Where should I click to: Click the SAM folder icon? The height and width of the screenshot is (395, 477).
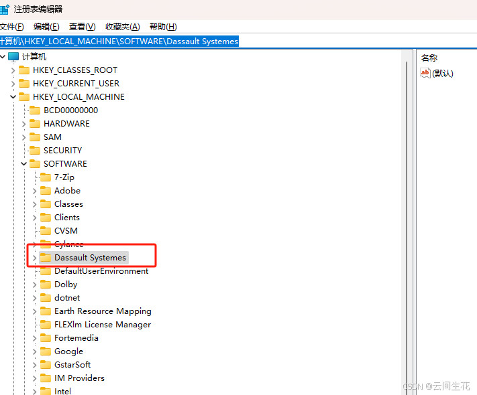tap(35, 137)
